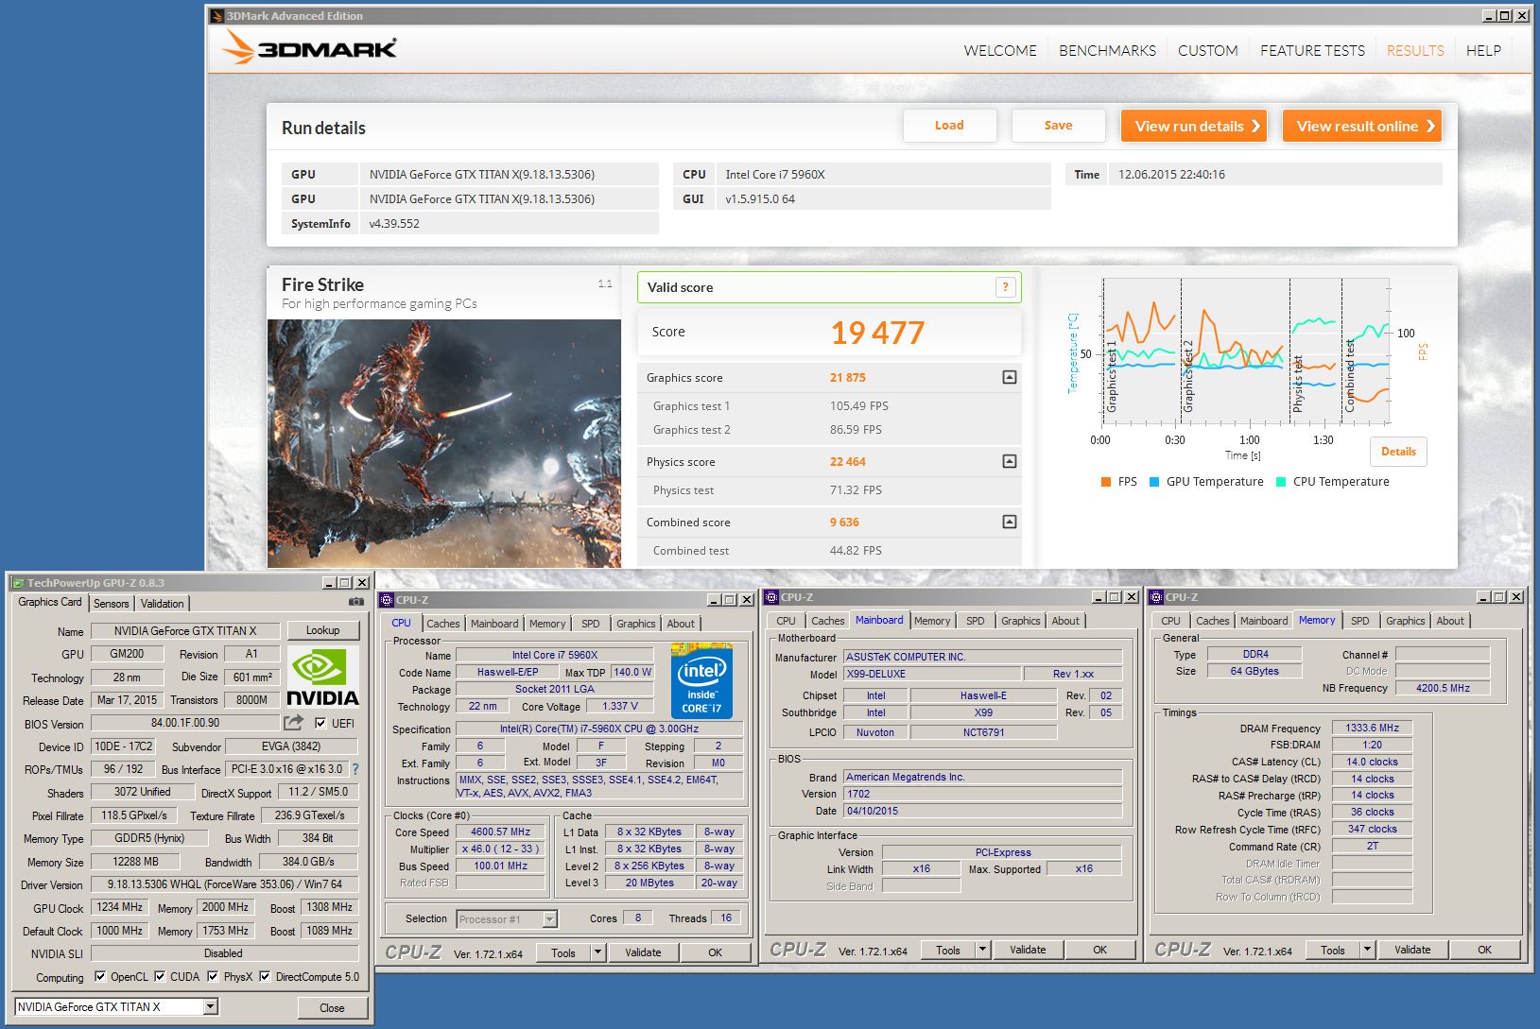Viewport: 1540px width, 1029px height.
Task: Open the GPU selection dropdown in GPU-Z
Action: [x=210, y=1006]
